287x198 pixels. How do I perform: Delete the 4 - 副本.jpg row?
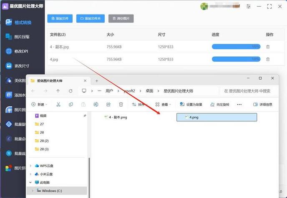pyautogui.click(x=268, y=47)
